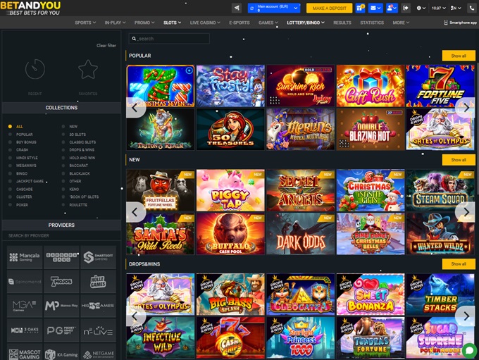
Task: Select the Popular collection radio button
Action: point(10,134)
